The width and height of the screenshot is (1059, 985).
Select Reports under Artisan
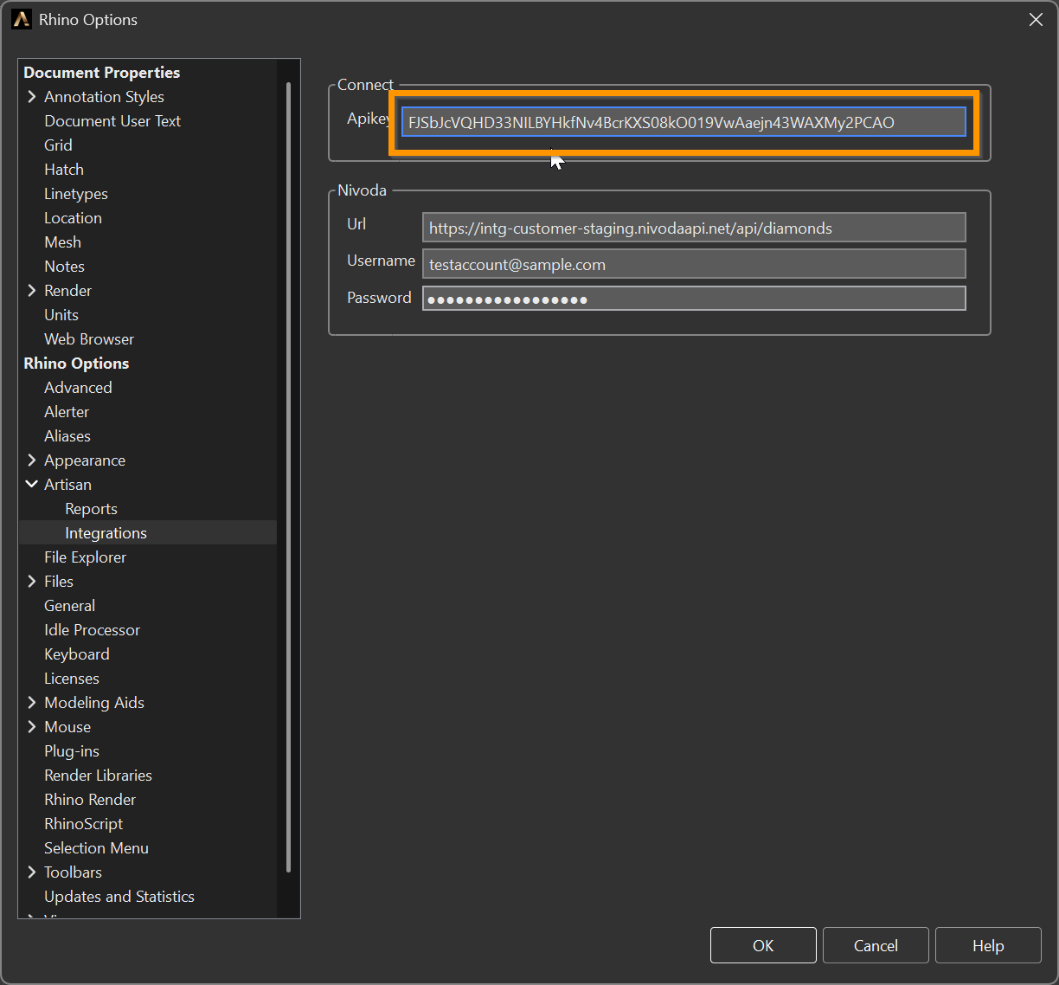point(91,509)
